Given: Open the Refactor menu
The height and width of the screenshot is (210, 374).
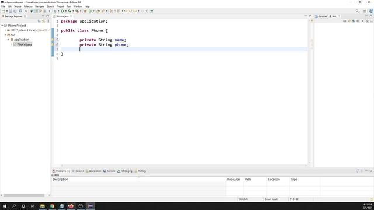Looking at the screenshot, I should pos(28,6).
